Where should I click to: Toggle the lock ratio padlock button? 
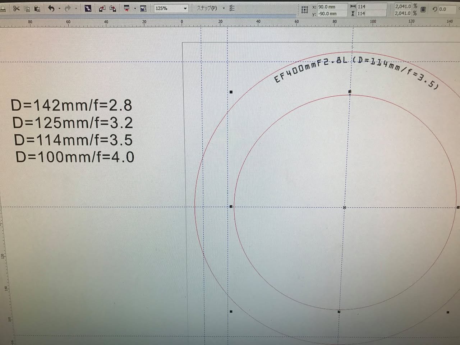coord(423,10)
